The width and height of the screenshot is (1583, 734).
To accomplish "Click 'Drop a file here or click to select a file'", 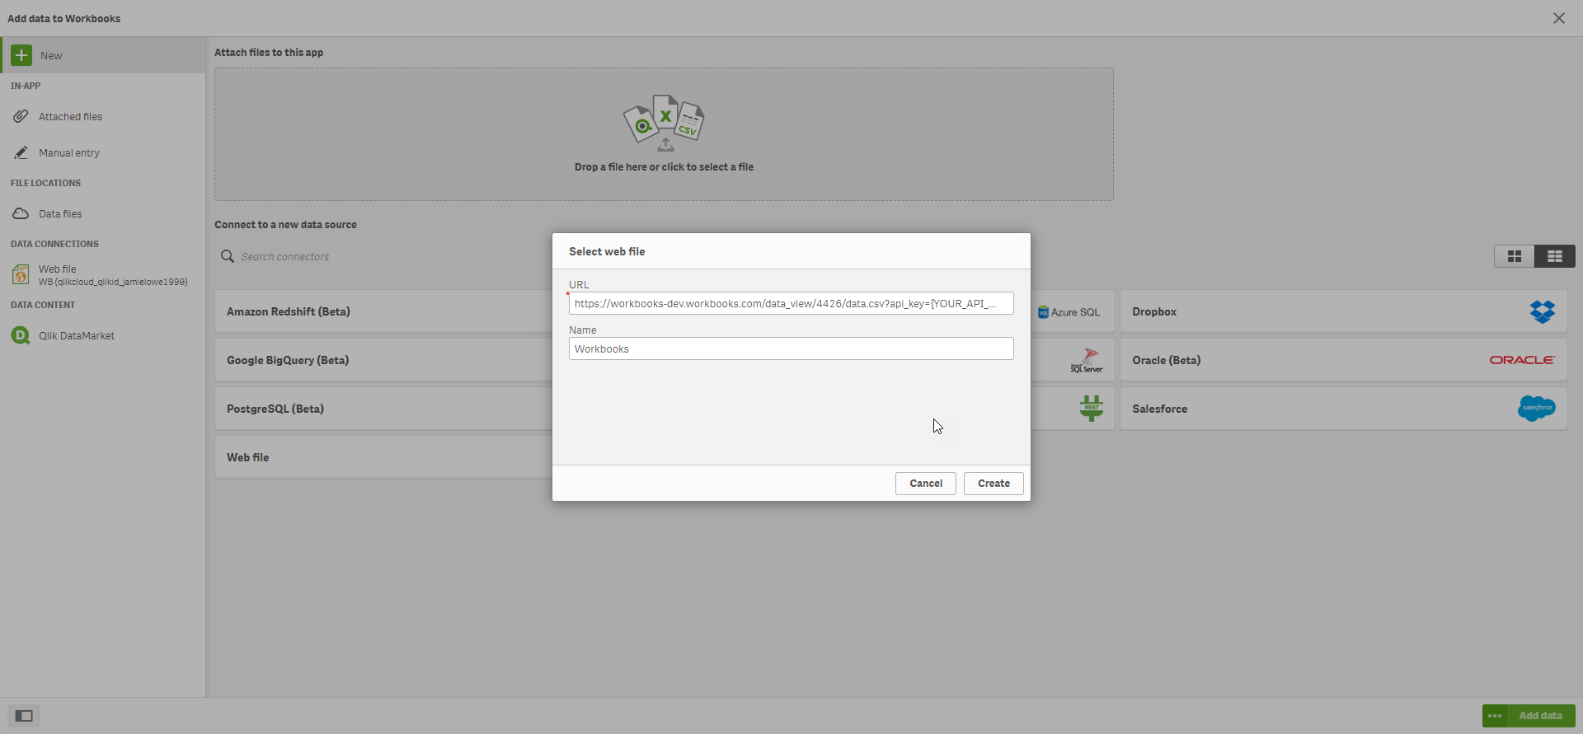I will (x=664, y=167).
